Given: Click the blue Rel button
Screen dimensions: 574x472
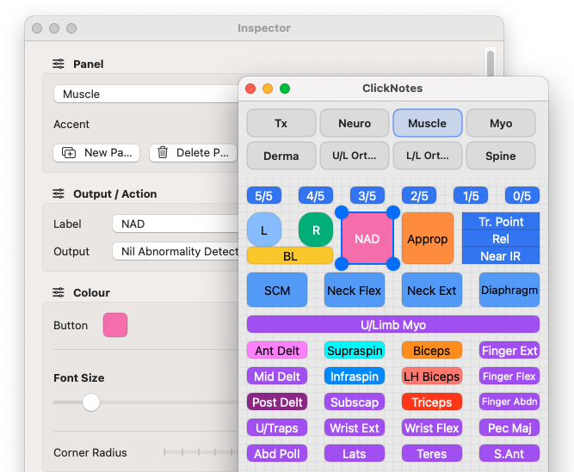Looking at the screenshot, I should coord(501,238).
